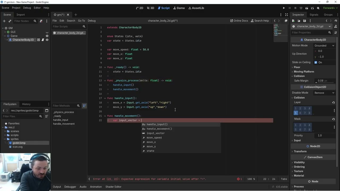Open Search Help
340x191 pixels.
pos(260,21)
